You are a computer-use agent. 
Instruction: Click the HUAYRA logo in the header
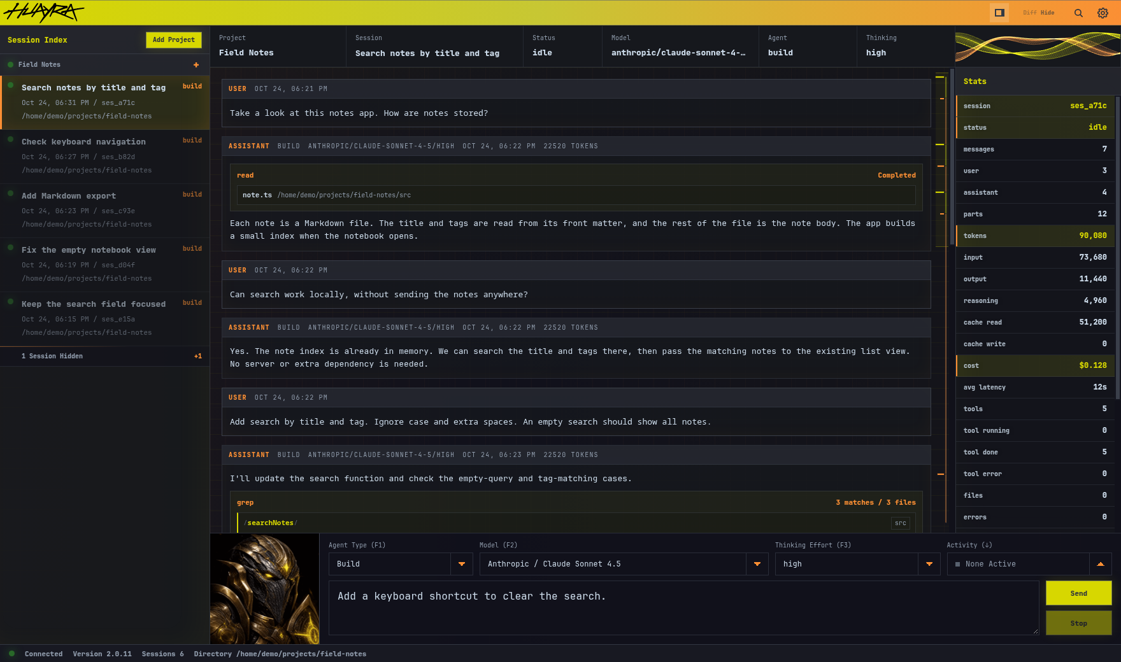(43, 12)
